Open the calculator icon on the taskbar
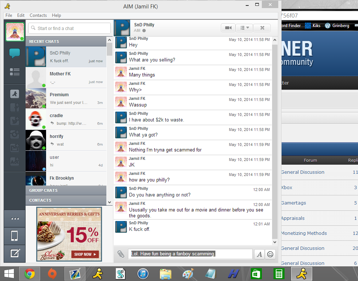The image size is (358, 281). point(279,274)
